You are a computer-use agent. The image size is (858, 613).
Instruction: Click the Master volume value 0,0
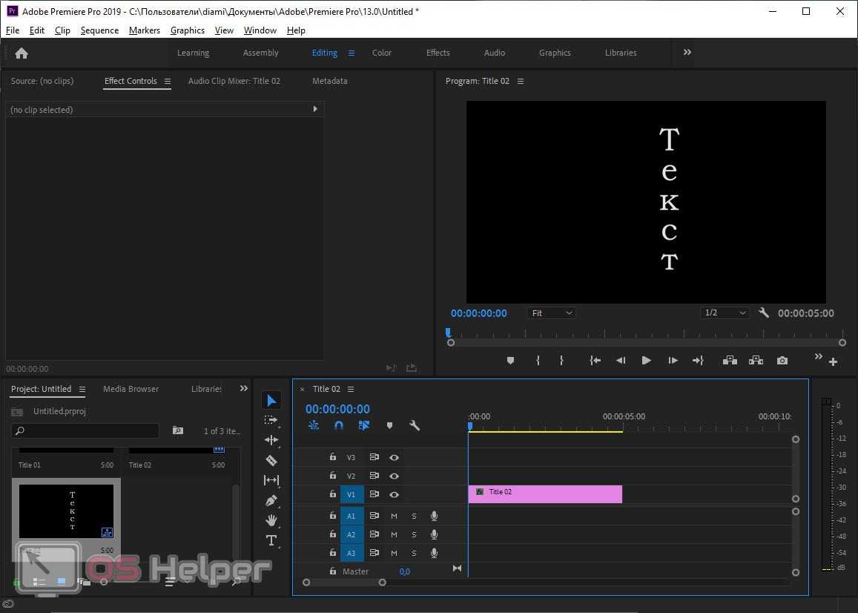(404, 571)
